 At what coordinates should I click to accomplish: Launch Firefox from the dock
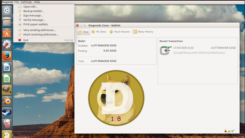click(x=7, y=56)
